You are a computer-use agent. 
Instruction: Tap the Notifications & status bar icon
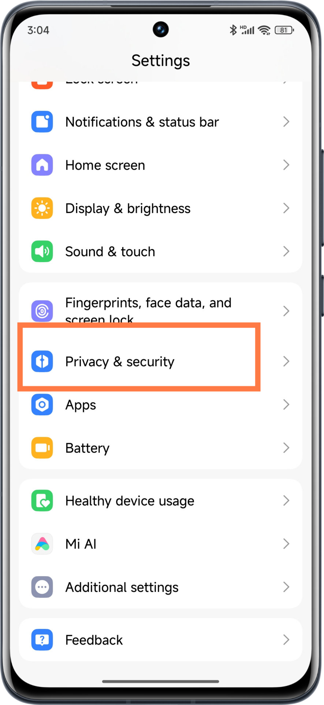42,122
